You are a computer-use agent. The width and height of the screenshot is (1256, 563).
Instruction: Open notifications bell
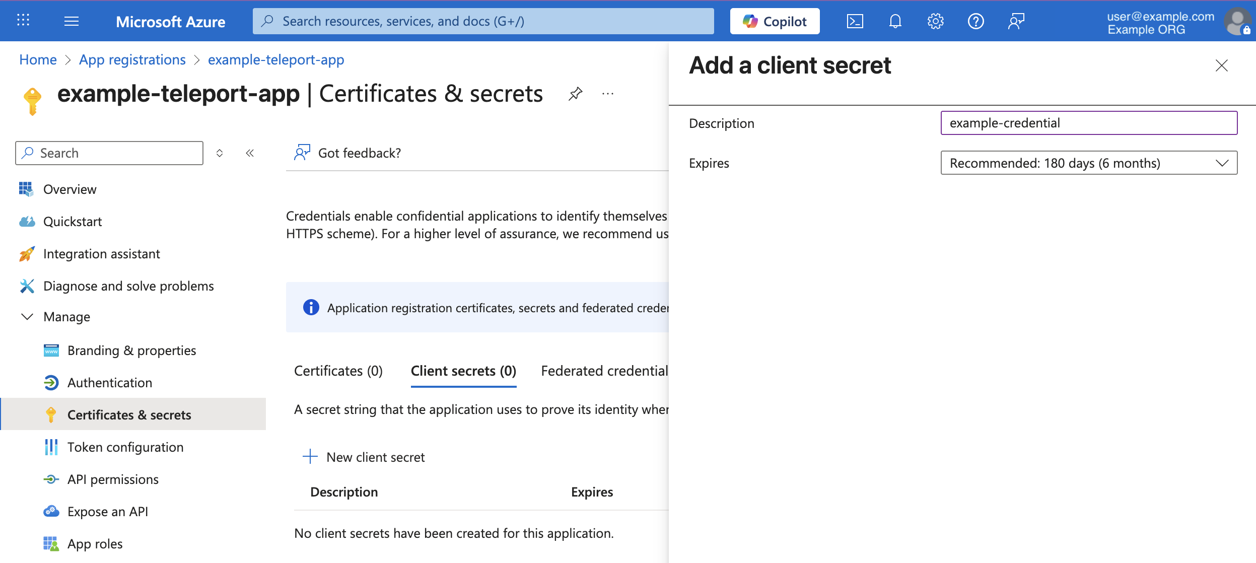click(x=895, y=21)
